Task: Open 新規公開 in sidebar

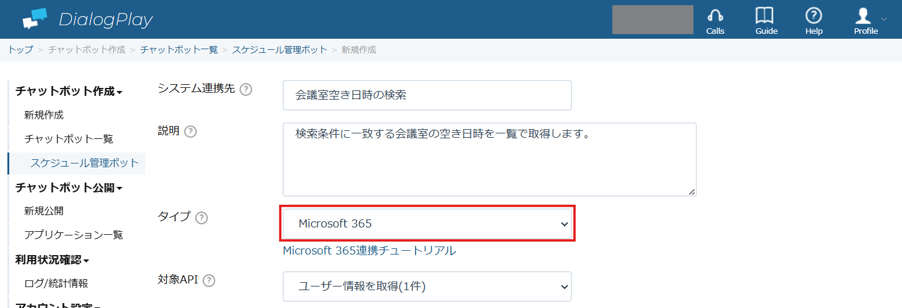Action: tap(44, 211)
